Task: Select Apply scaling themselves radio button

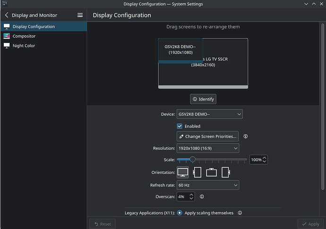Action: point(180,213)
